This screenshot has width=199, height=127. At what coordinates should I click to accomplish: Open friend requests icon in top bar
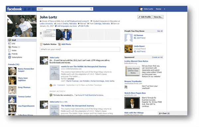25,9
